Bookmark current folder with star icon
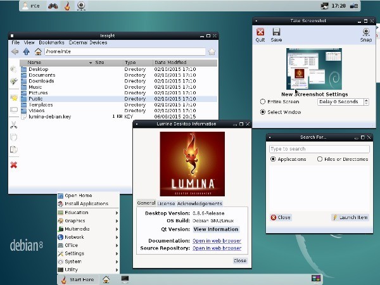The image size is (380, 285). [x=212, y=52]
